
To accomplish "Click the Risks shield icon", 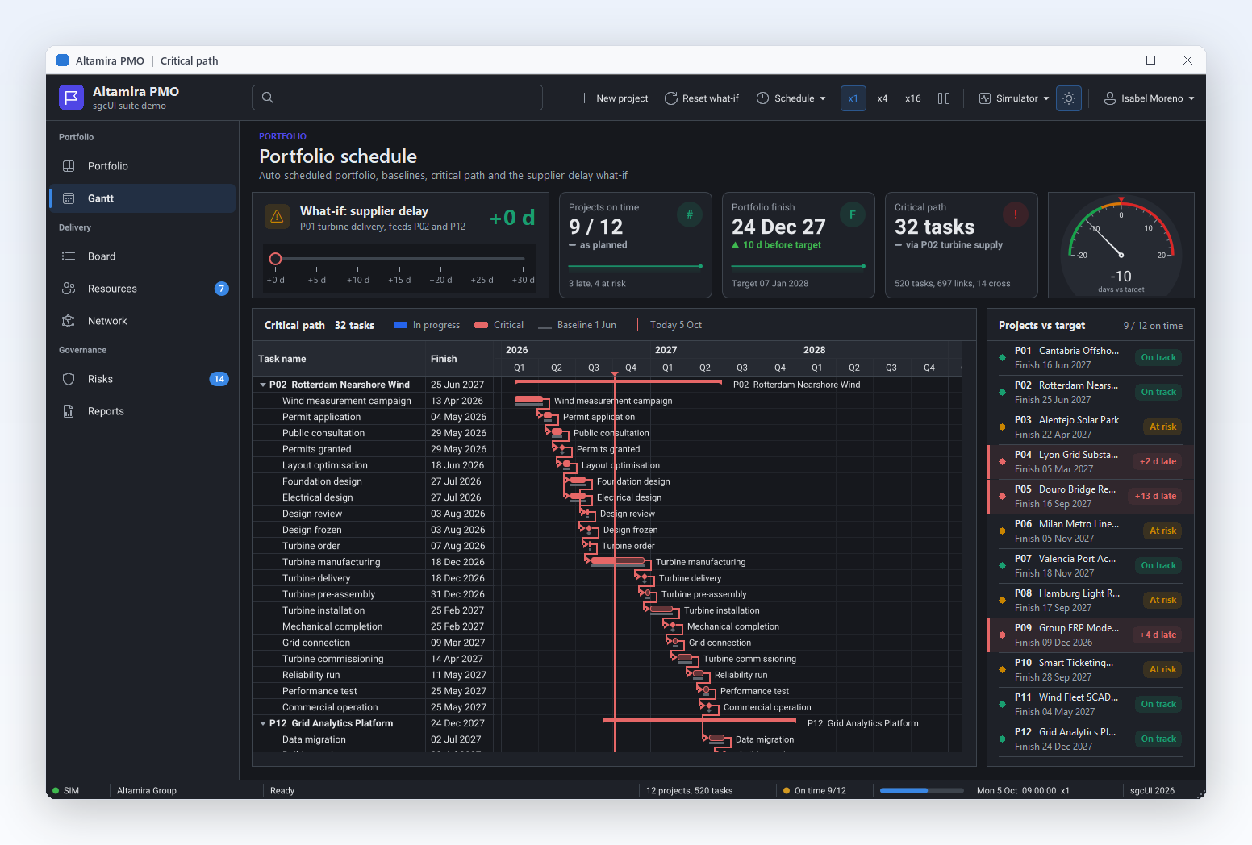I will (x=69, y=379).
